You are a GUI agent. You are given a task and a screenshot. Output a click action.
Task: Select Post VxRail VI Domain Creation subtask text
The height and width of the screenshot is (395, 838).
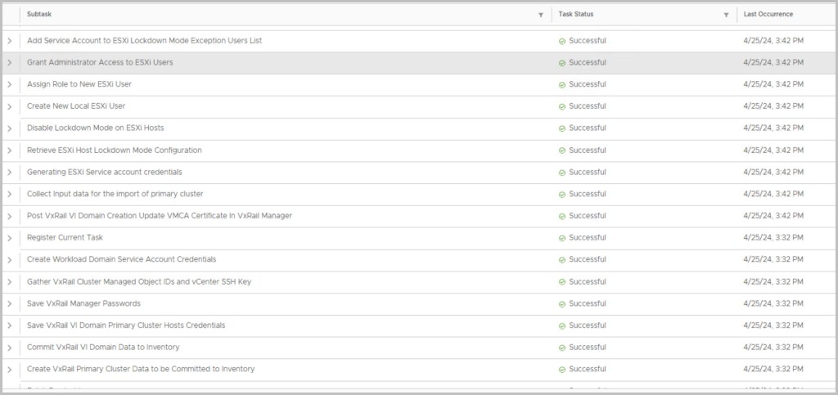tap(159, 216)
